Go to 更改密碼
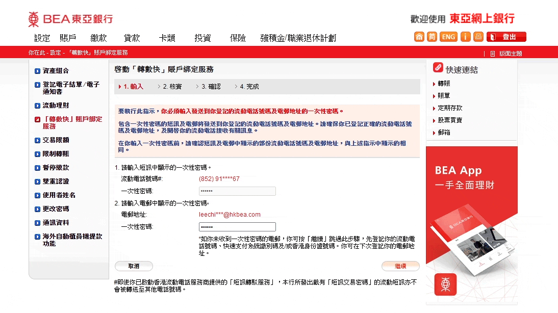 pyautogui.click(x=56, y=209)
